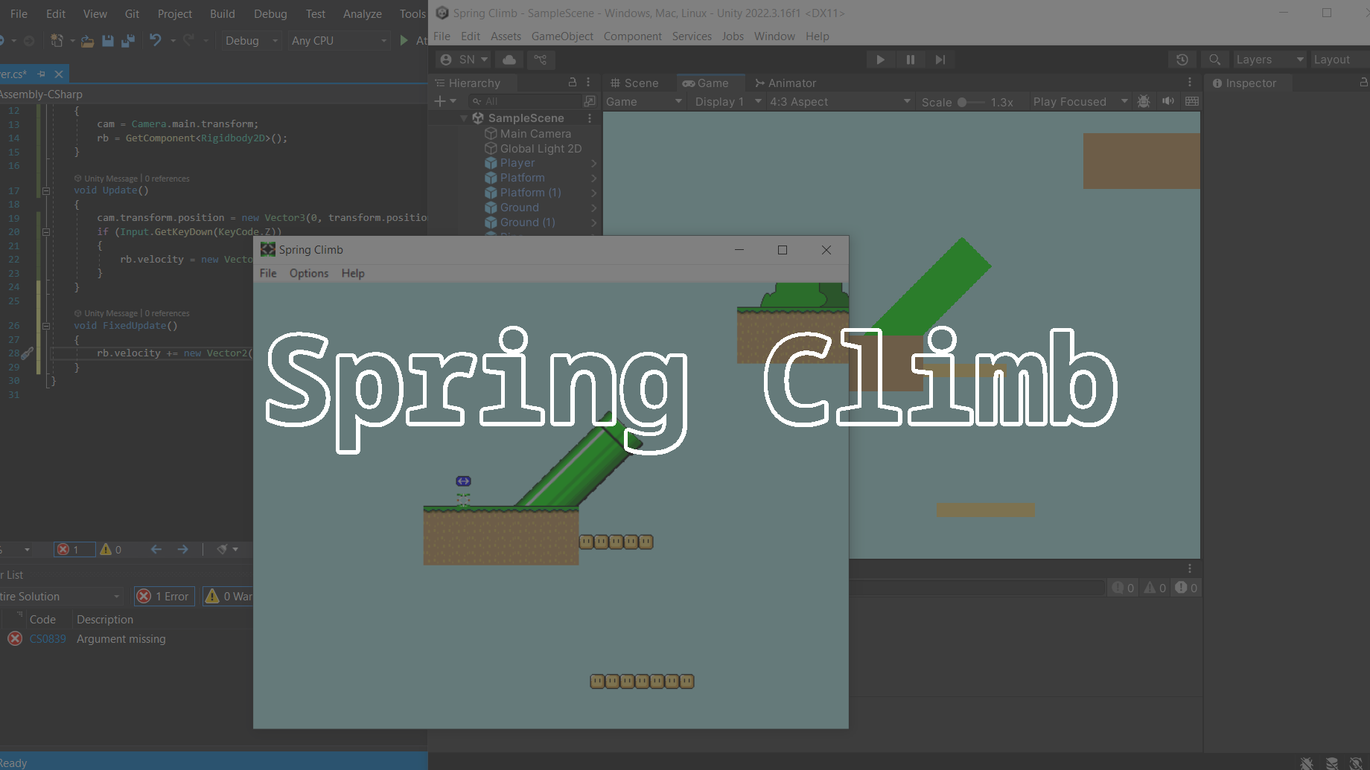Viewport: 1370px width, 770px height.
Task: Click the CS0839 error code link
Action: [x=48, y=639]
